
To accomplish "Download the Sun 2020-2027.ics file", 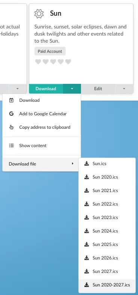I will 107,285.
